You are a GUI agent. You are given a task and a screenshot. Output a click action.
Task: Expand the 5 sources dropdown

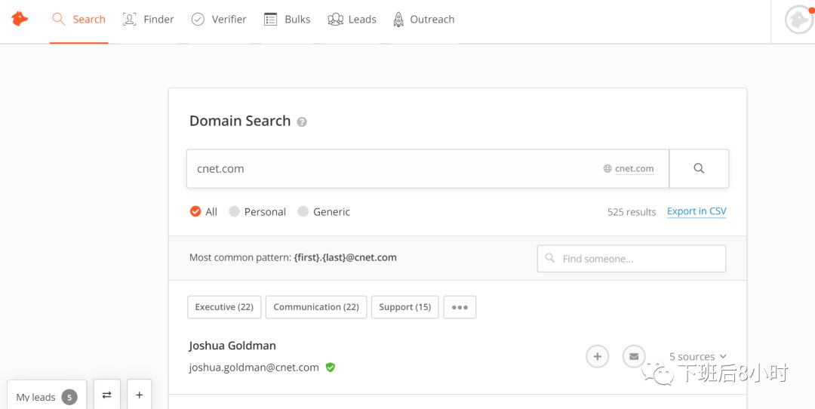(x=698, y=356)
